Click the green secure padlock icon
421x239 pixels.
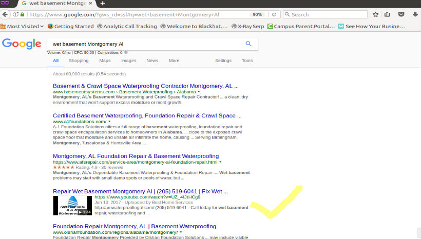click(x=22, y=14)
